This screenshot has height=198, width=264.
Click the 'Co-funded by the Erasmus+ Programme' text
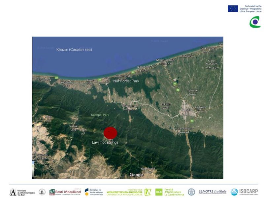tap(250, 9)
